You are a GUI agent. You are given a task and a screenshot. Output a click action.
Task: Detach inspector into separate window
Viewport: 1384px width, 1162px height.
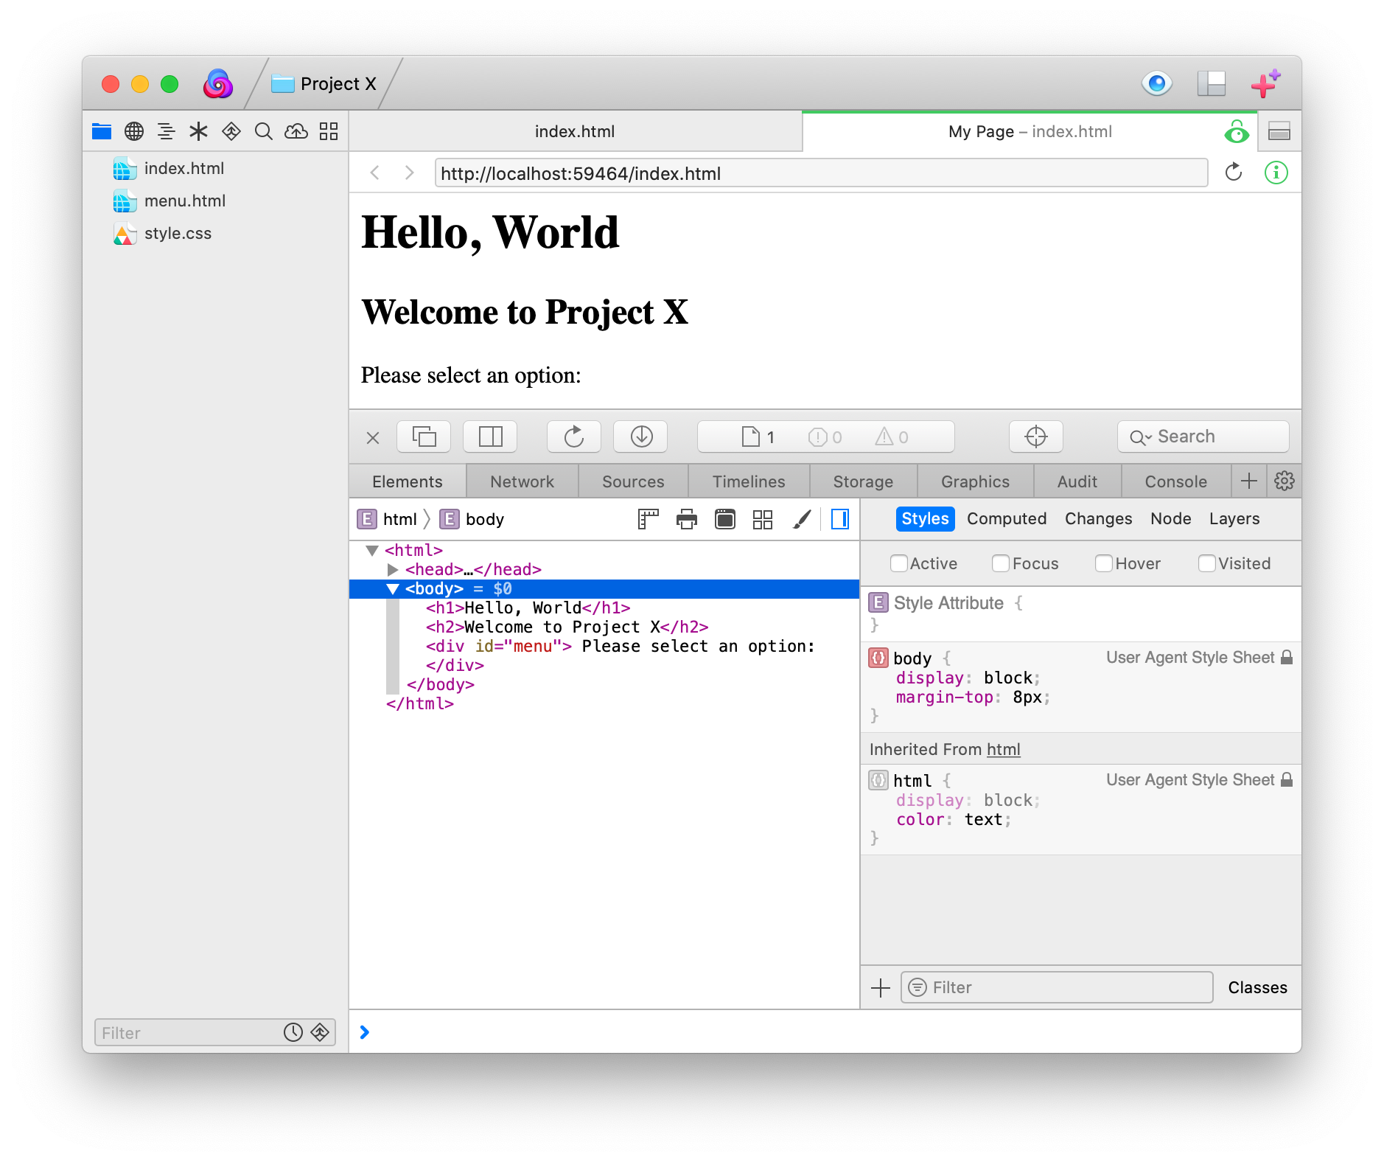[424, 436]
